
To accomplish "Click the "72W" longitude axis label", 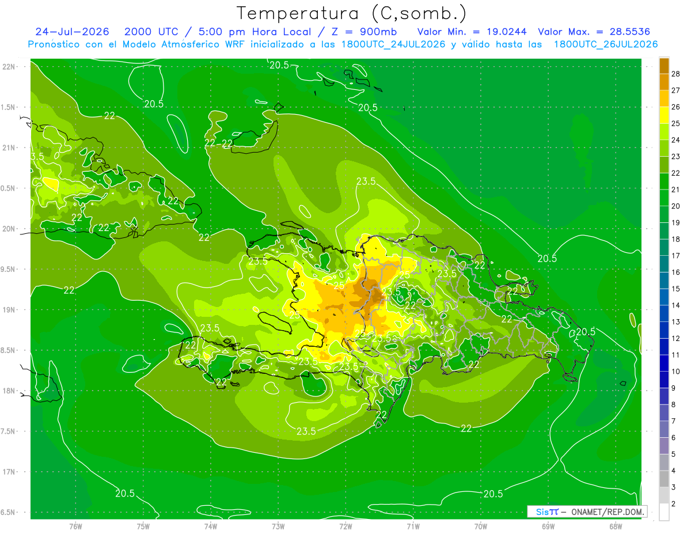I will 345,527.
